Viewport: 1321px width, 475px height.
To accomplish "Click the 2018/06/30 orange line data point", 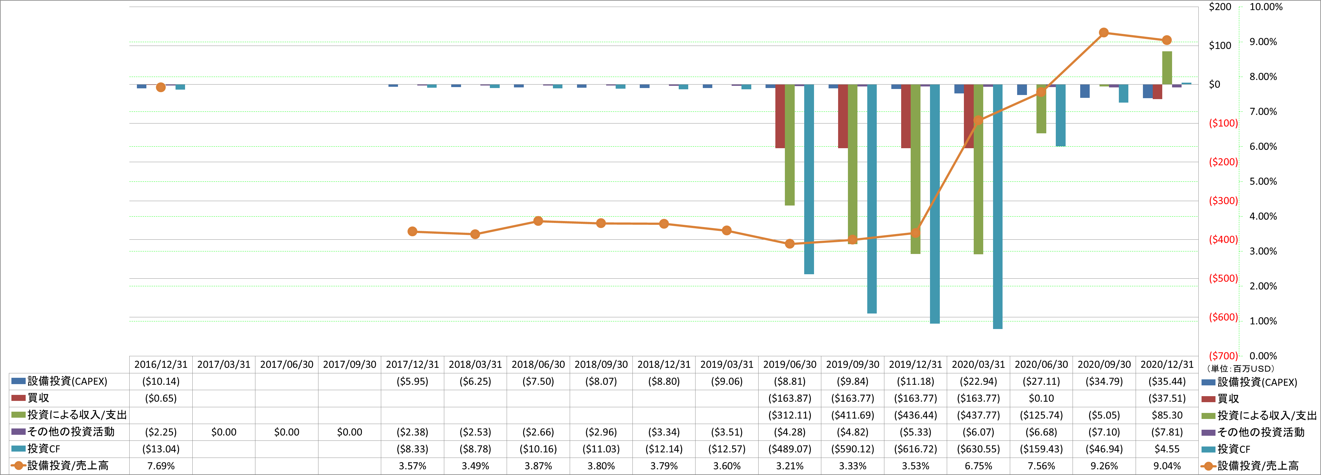I will (x=538, y=221).
